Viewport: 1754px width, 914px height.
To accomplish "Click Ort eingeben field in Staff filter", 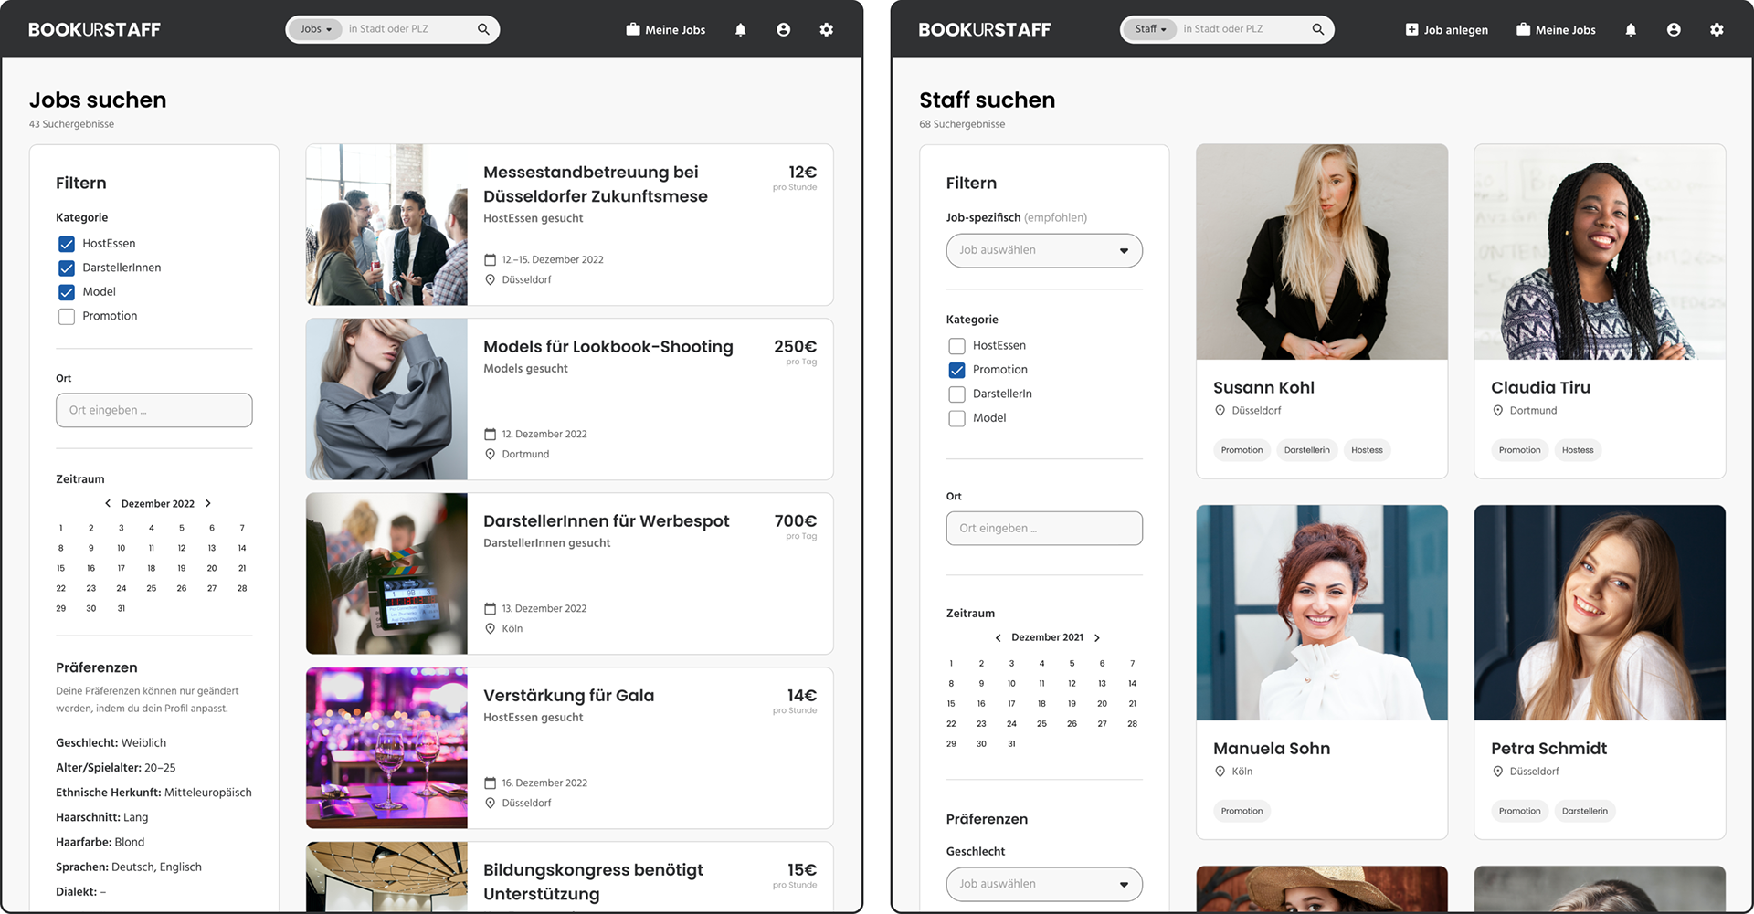I will tap(1044, 528).
